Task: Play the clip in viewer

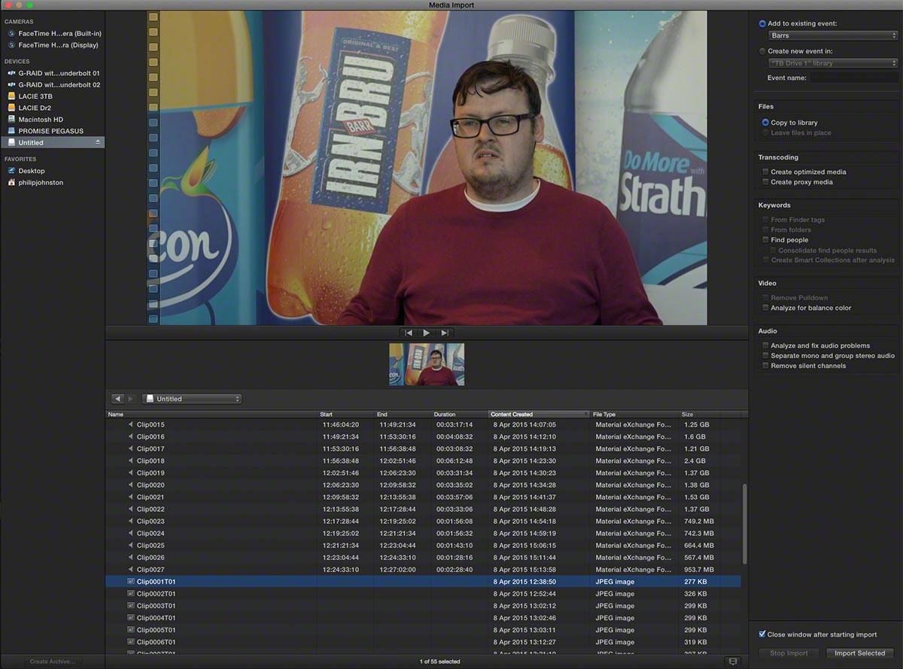Action: pos(426,333)
